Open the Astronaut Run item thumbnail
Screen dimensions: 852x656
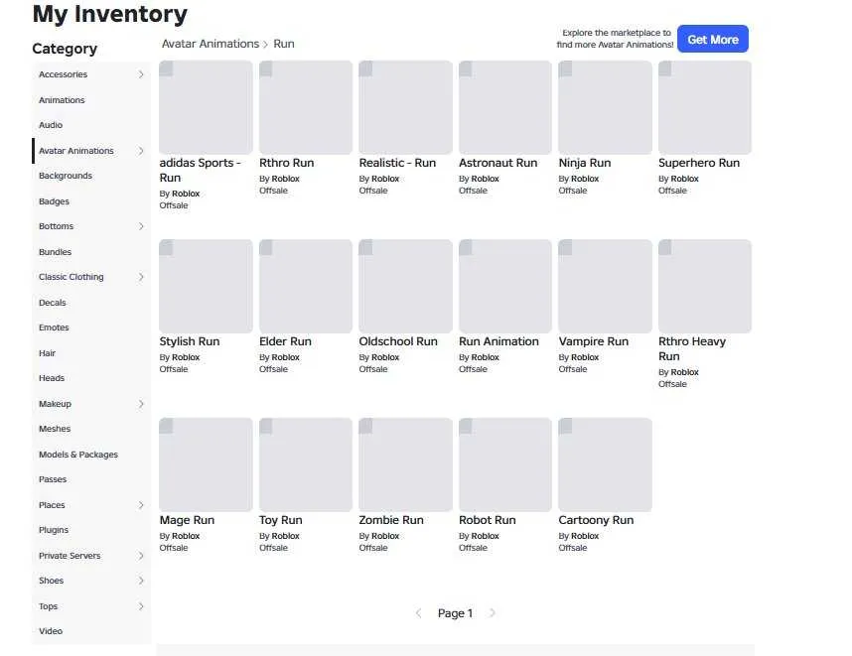coord(505,107)
